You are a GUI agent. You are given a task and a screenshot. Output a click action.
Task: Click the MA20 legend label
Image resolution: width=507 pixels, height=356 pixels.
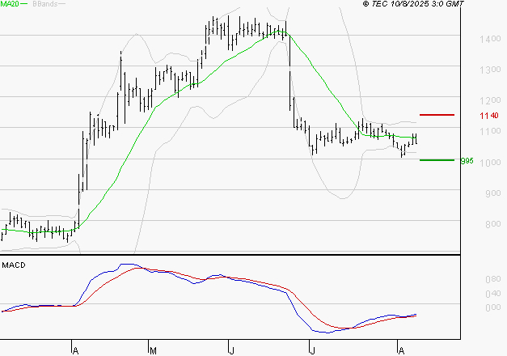pyautogui.click(x=10, y=4)
